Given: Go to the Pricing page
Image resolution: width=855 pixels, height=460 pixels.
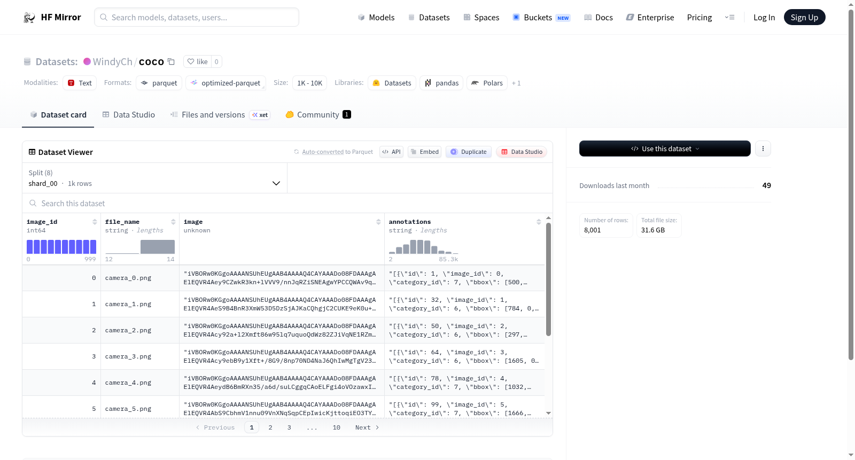Looking at the screenshot, I should point(699,18).
